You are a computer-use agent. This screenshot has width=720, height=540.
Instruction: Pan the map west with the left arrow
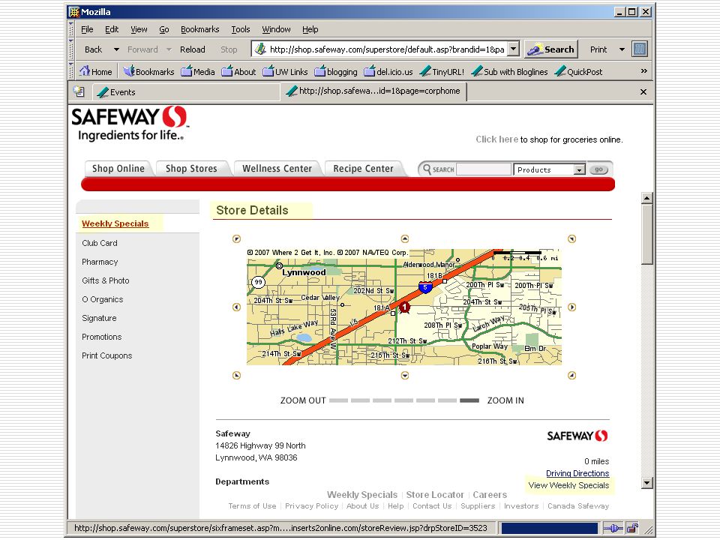point(236,307)
